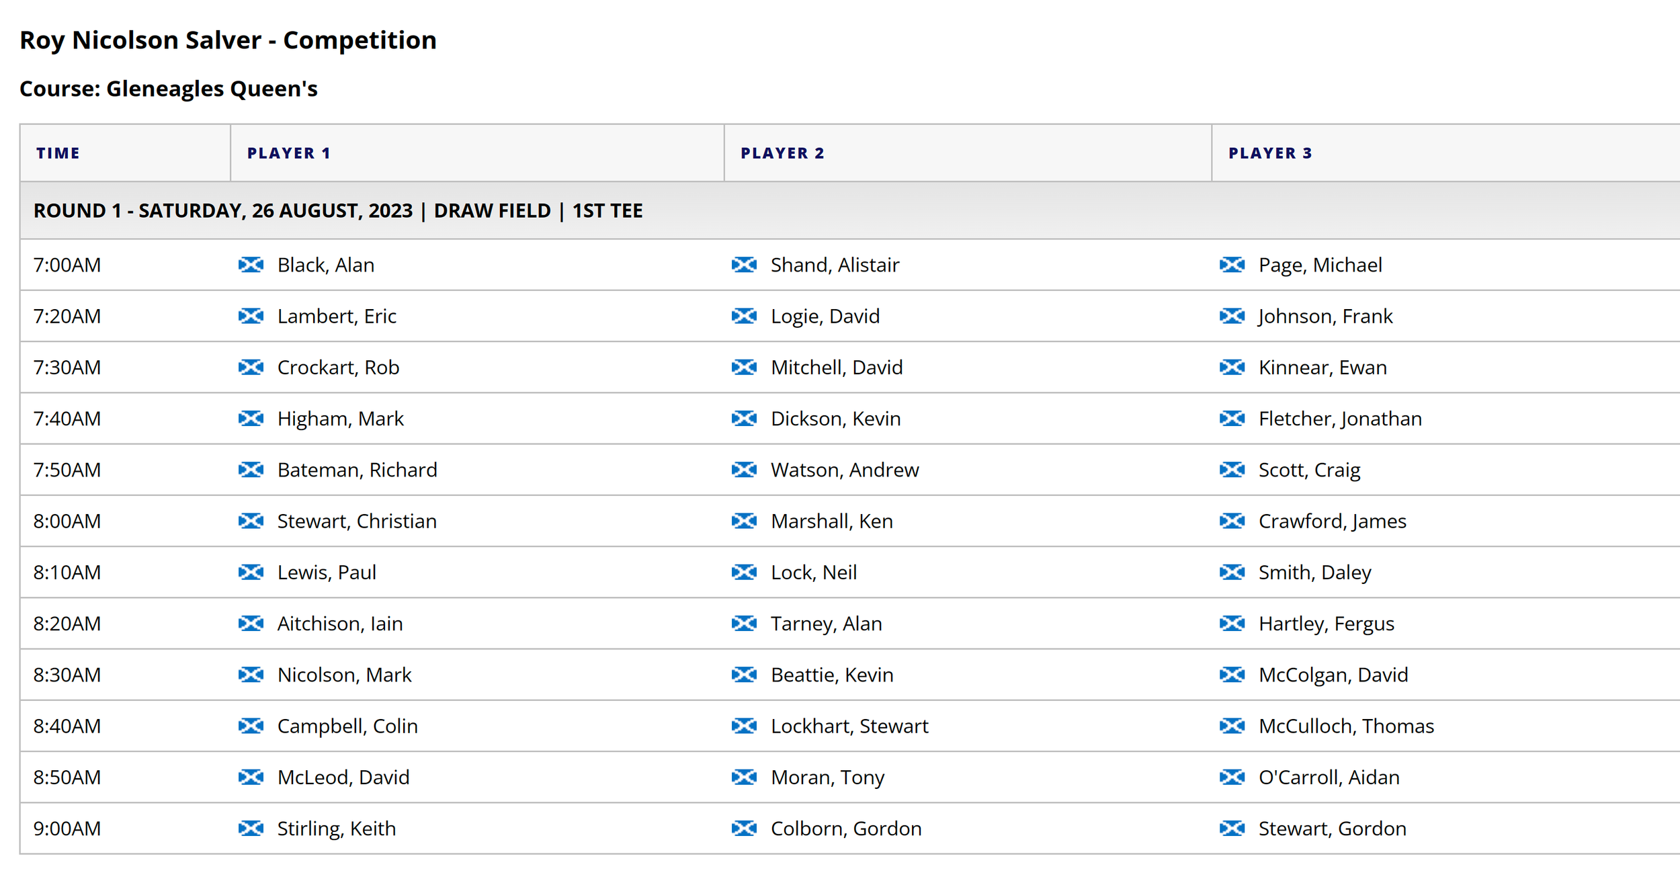This screenshot has height=877, width=1680.
Task: Click the flag beside Colborn, Gordon
Action: 744,828
